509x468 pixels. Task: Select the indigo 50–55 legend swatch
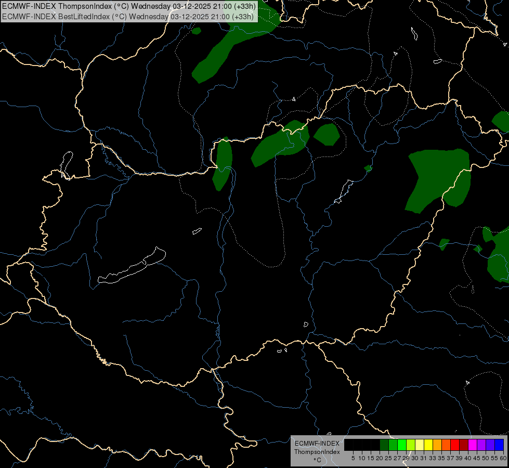coord(490,445)
